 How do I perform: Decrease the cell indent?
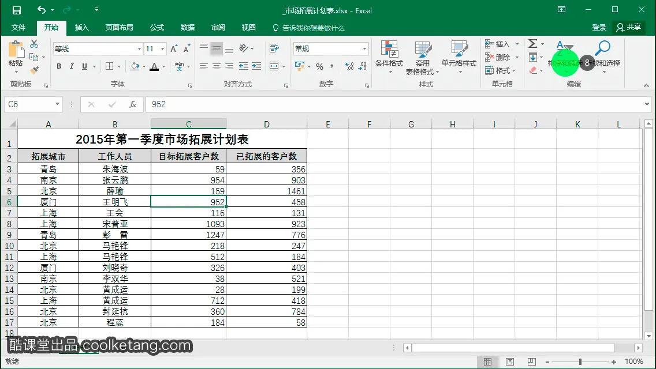(243, 66)
